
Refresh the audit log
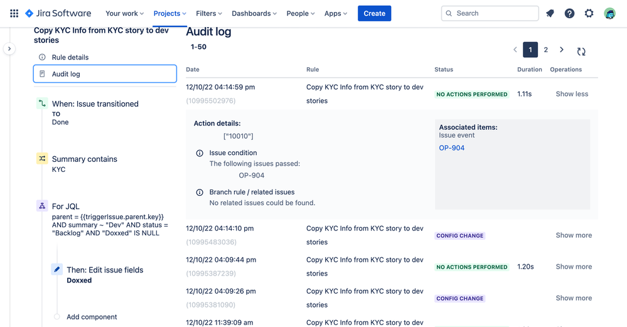[581, 51]
